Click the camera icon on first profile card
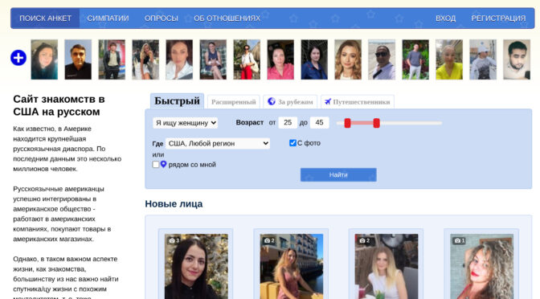Viewport: 540px width, 299px height. click(x=172, y=240)
